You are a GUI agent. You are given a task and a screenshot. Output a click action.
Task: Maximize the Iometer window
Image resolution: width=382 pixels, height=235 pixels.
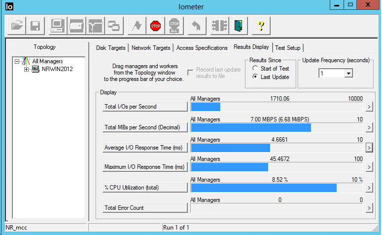350,5
